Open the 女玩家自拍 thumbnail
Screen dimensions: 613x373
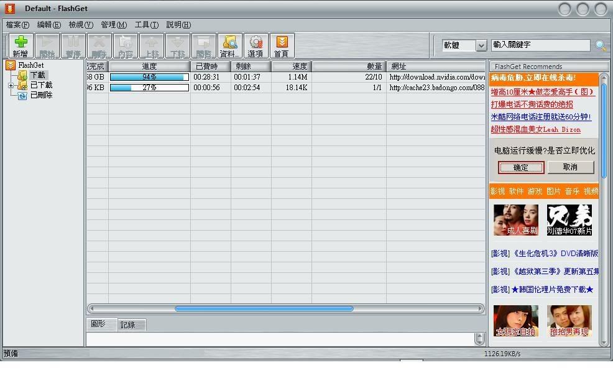(x=515, y=321)
